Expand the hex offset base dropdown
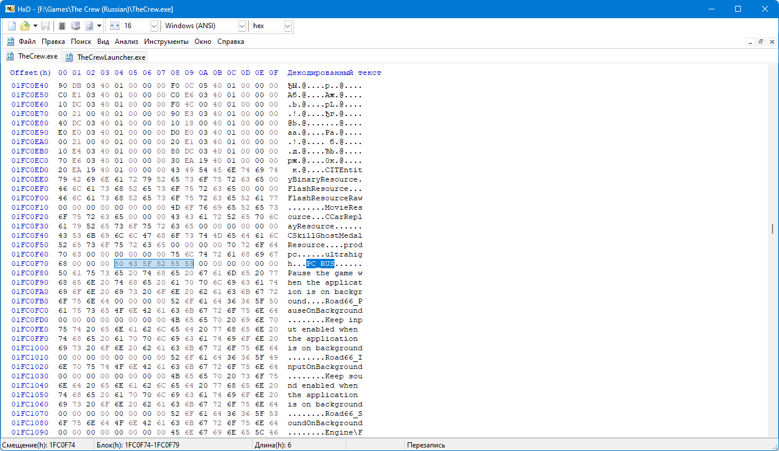This screenshot has width=779, height=451. tap(287, 26)
